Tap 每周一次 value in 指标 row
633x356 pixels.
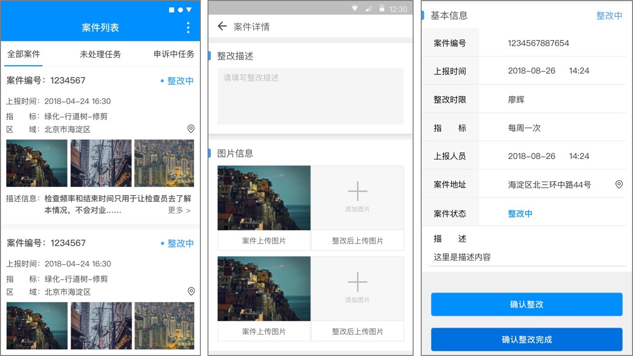[x=524, y=128]
